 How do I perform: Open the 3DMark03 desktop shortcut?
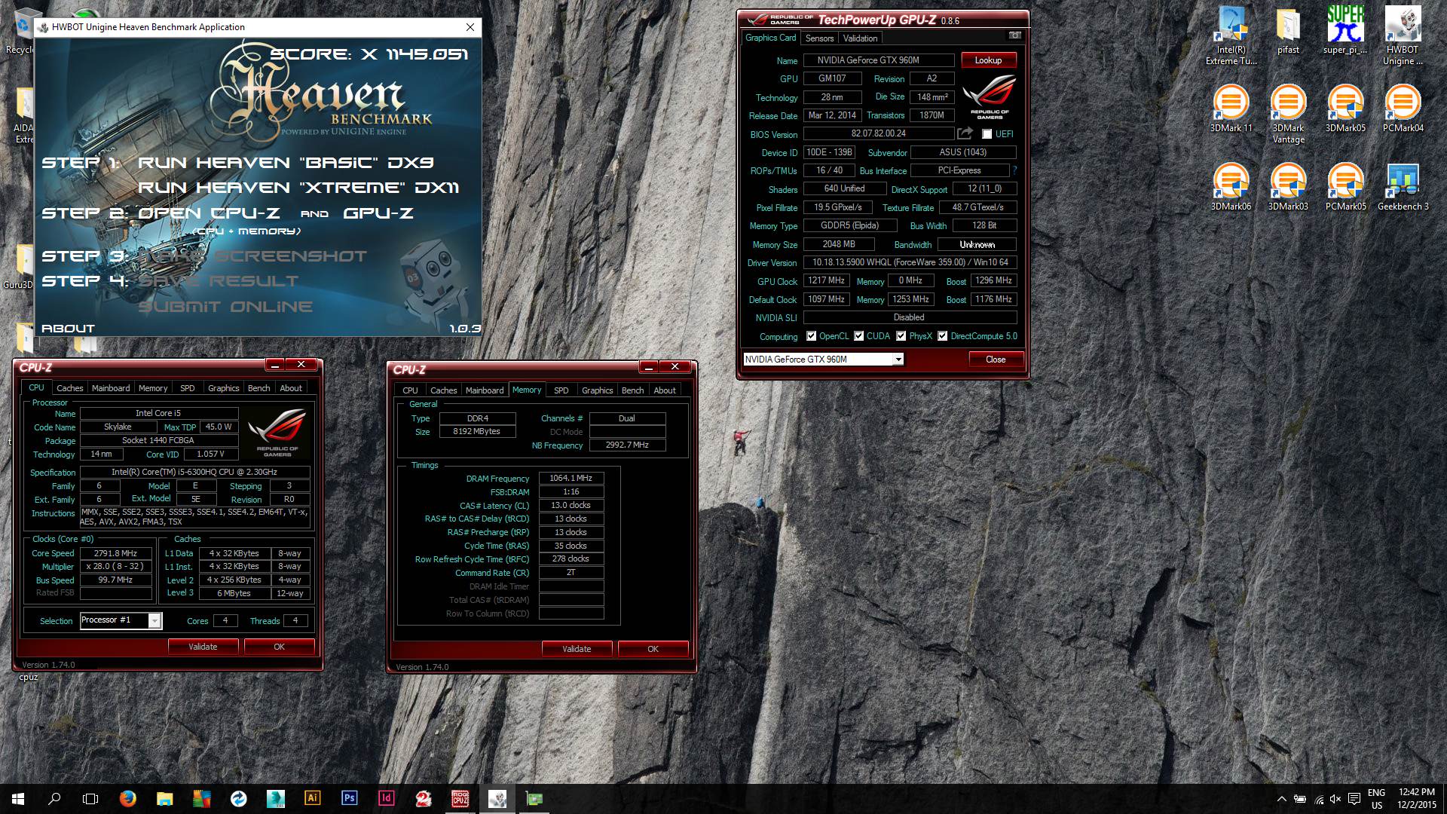coord(1288,187)
